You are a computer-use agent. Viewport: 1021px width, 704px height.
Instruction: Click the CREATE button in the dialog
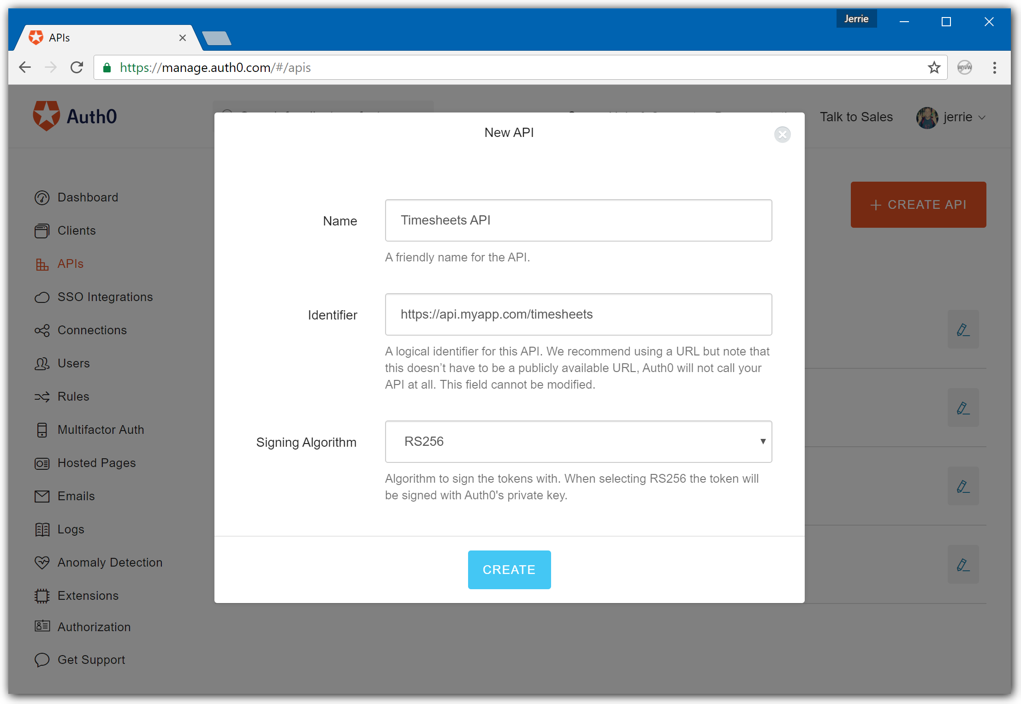click(509, 570)
